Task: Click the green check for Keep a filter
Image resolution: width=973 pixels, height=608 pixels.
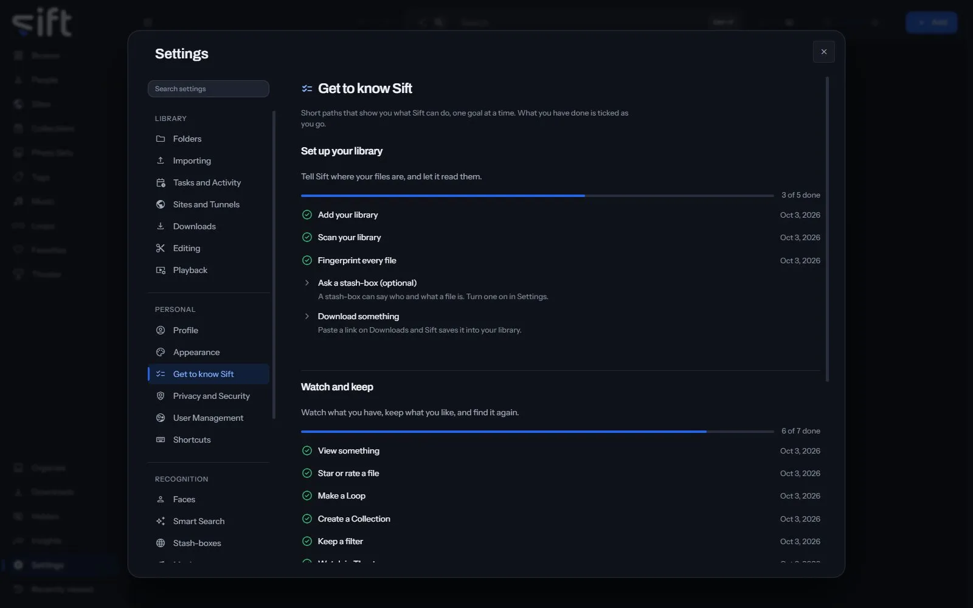Action: pos(307,541)
